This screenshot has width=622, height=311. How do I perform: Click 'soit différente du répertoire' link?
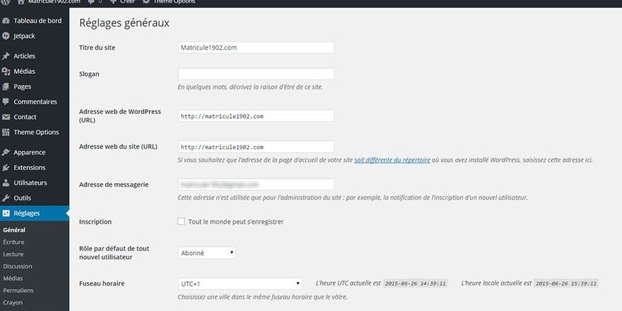393,160
